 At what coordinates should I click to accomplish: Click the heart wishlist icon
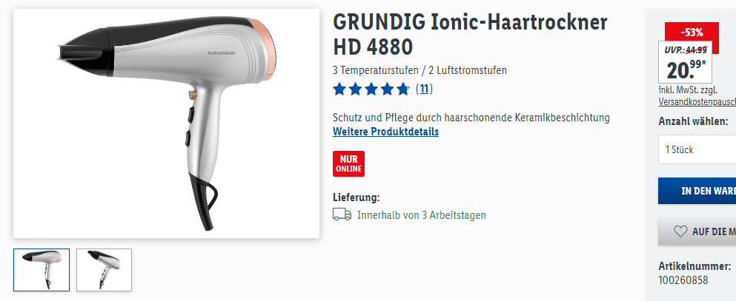point(680,231)
